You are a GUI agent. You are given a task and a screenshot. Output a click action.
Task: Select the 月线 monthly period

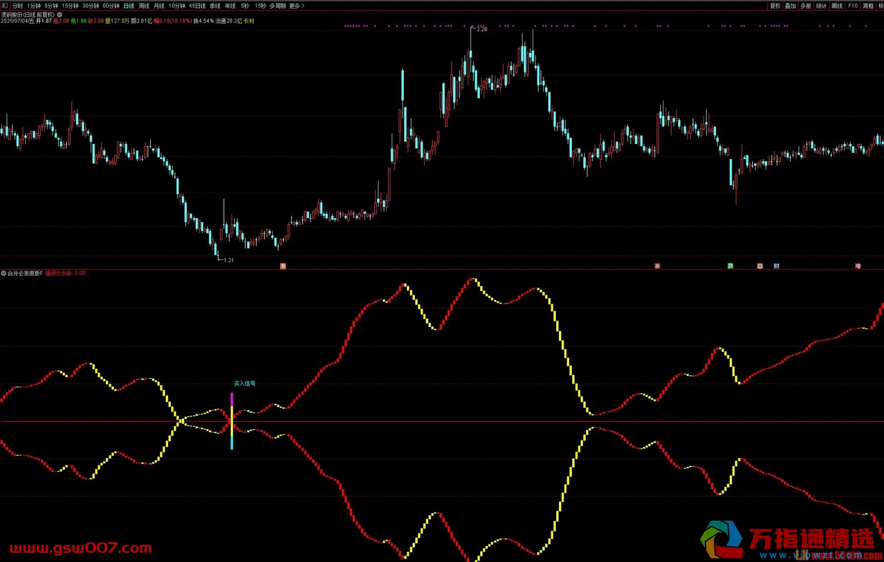tap(159, 6)
